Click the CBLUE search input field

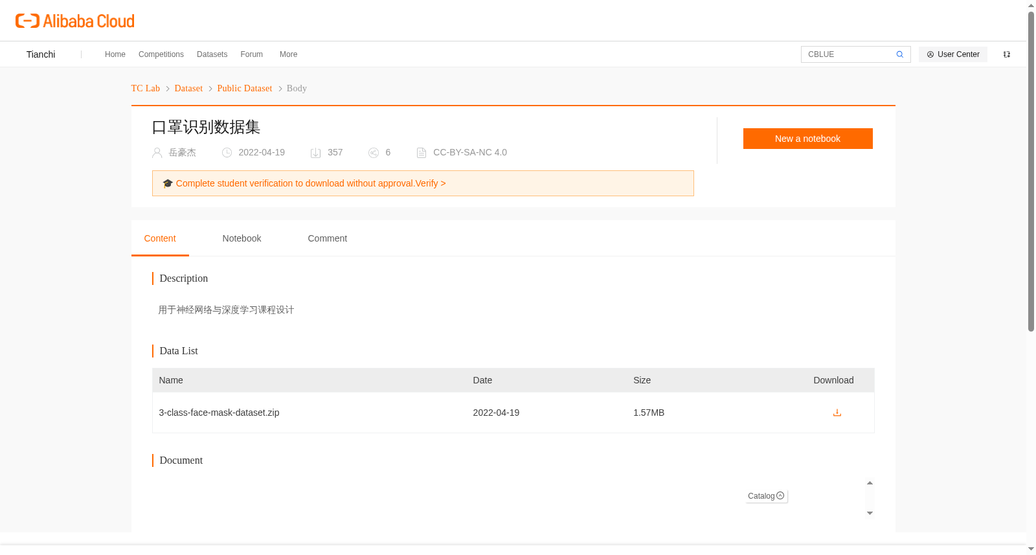coord(848,54)
